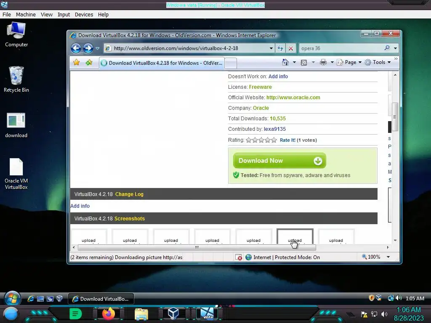Select the 'Oracle VM VirtualBox' desktop file
This screenshot has width=431, height=323.
pos(16,174)
